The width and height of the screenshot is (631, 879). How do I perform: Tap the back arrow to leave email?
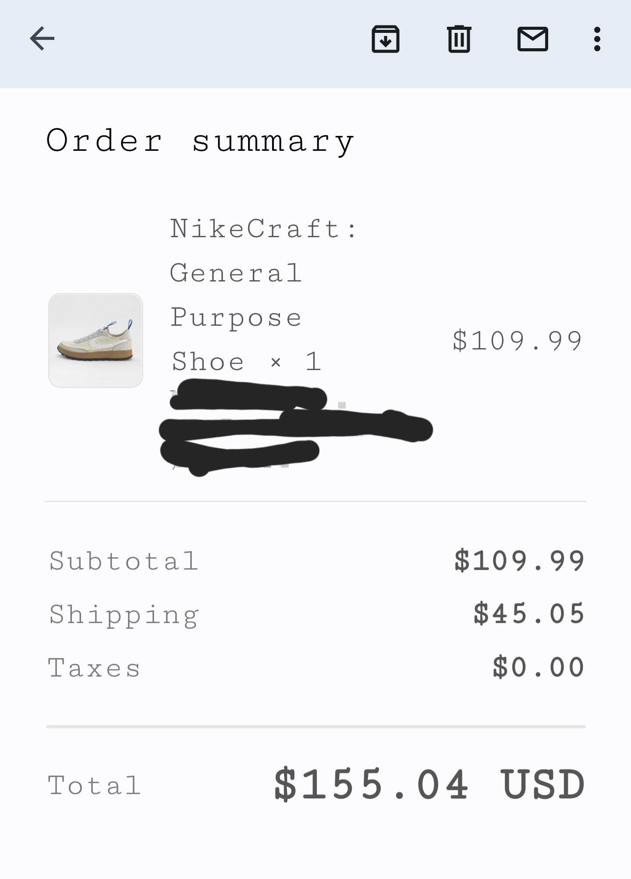[42, 39]
